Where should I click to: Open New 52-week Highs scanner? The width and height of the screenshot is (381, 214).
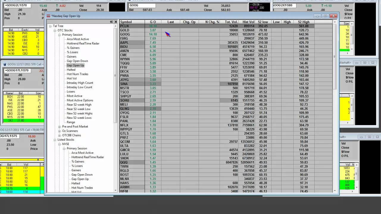(79, 114)
